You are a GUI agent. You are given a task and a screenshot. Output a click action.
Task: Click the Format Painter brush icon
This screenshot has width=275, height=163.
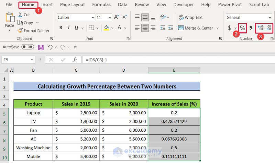click(21, 31)
